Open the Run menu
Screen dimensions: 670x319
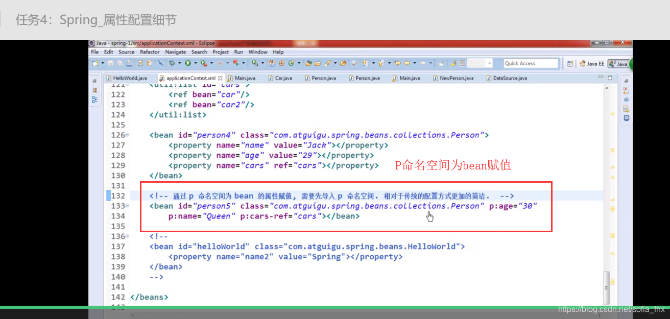pyautogui.click(x=238, y=52)
